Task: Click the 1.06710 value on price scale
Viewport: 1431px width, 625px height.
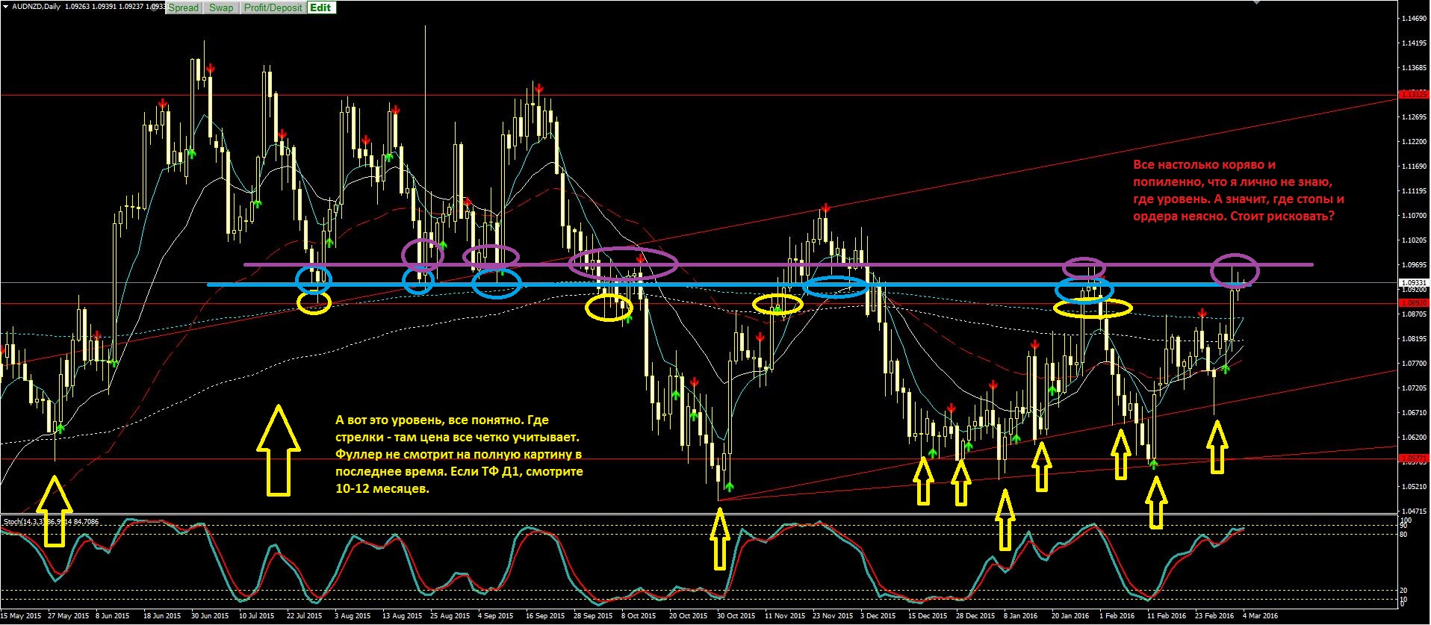Action: (1415, 413)
